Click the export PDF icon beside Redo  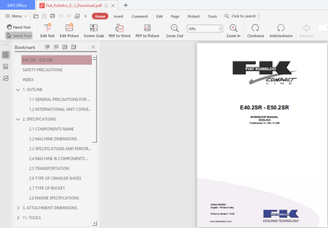(x=77, y=16)
